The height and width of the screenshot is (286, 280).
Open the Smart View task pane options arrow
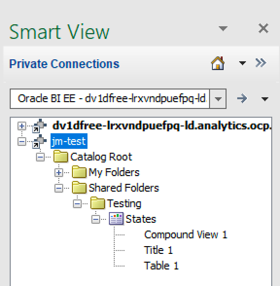pos(223,28)
